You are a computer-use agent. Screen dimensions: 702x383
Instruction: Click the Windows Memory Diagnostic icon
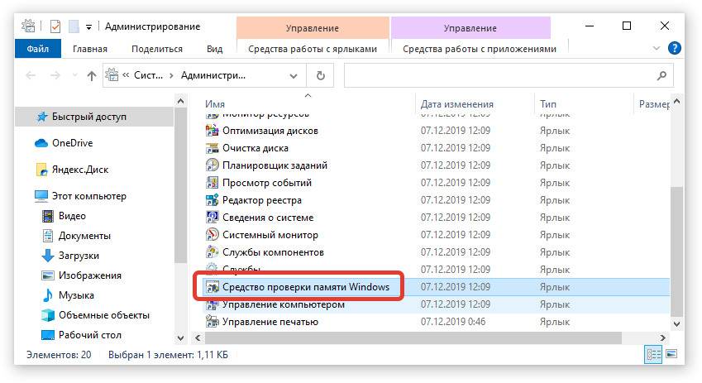tap(212, 287)
